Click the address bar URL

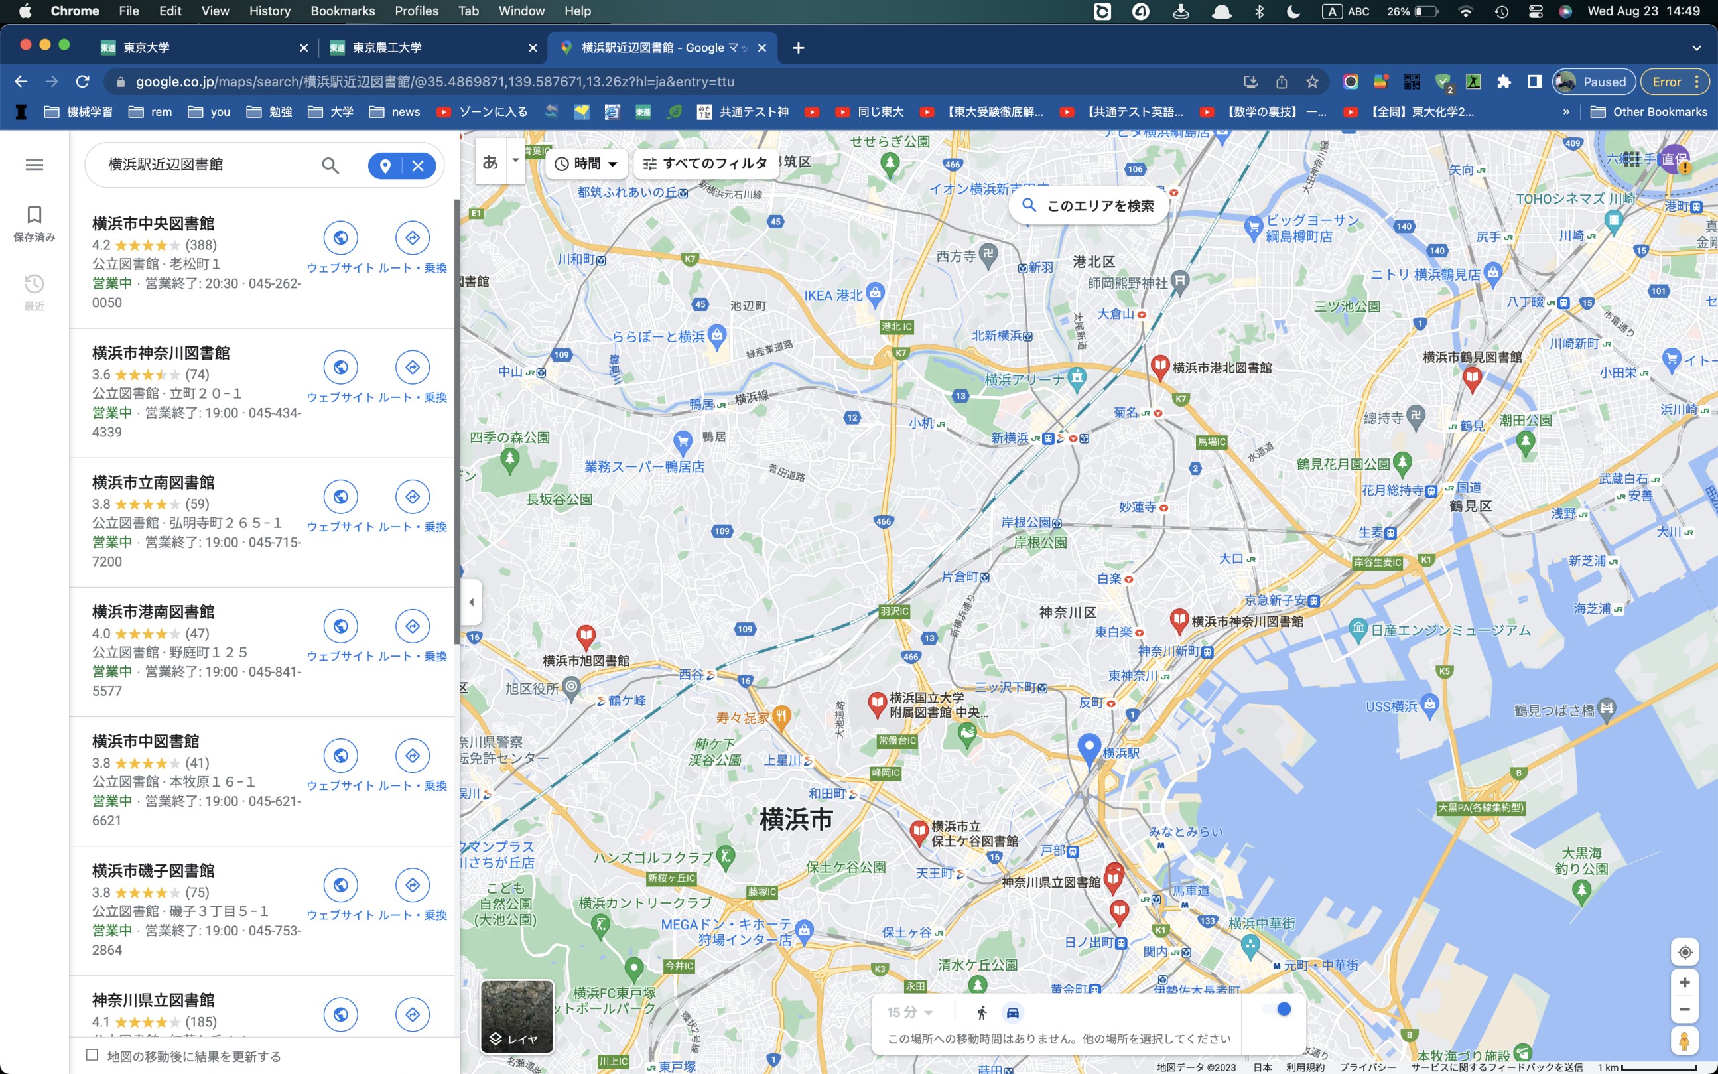pos(434,82)
